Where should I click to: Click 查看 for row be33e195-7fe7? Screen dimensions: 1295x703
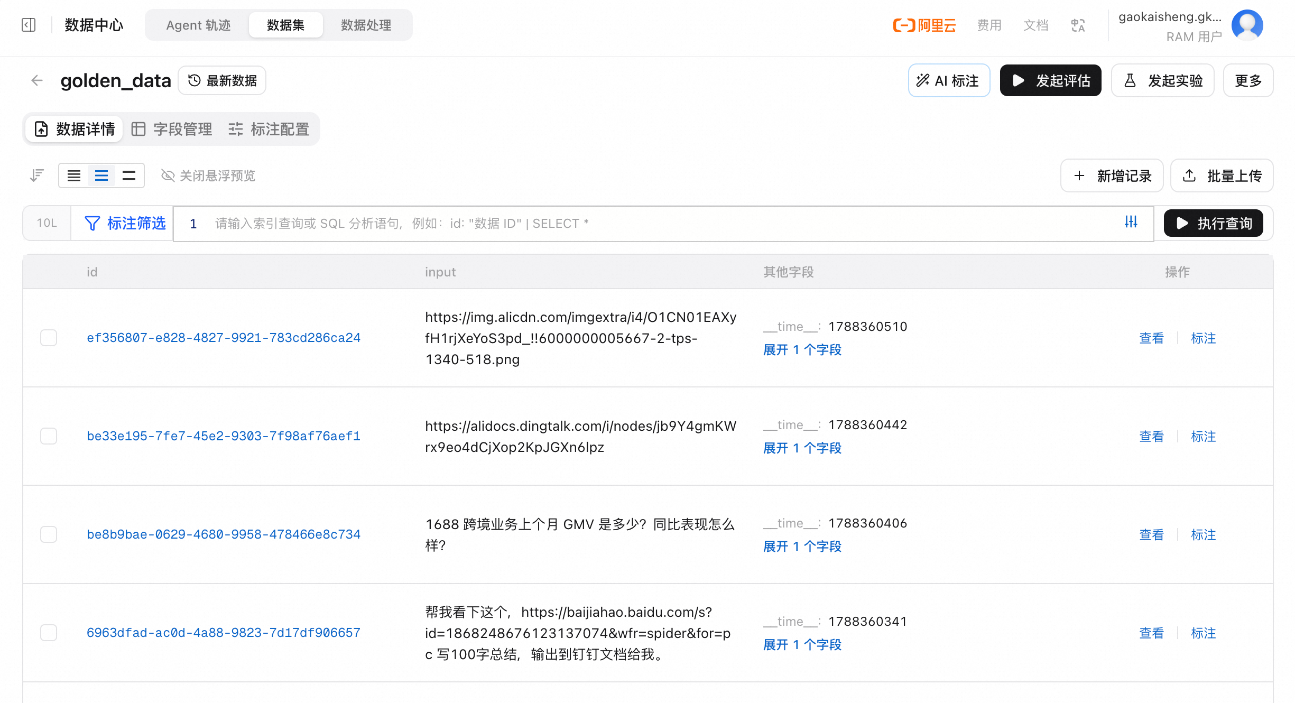click(1151, 436)
